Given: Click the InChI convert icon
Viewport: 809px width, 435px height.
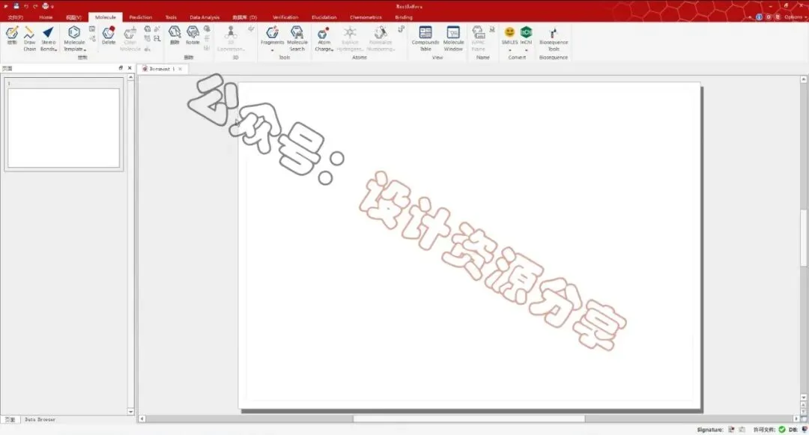Looking at the screenshot, I should (x=526, y=35).
